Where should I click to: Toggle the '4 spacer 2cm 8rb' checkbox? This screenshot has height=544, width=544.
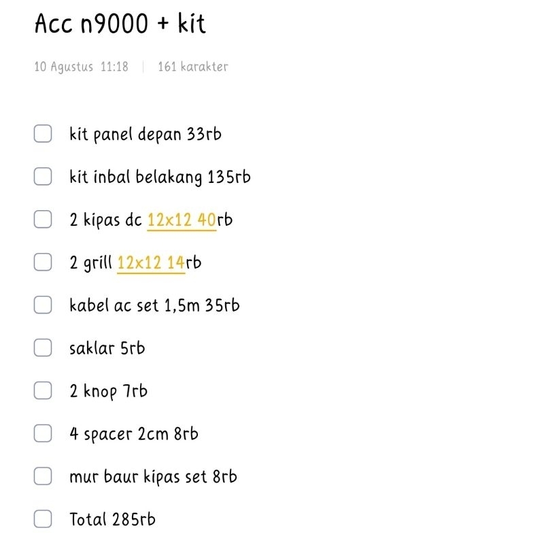(x=43, y=434)
